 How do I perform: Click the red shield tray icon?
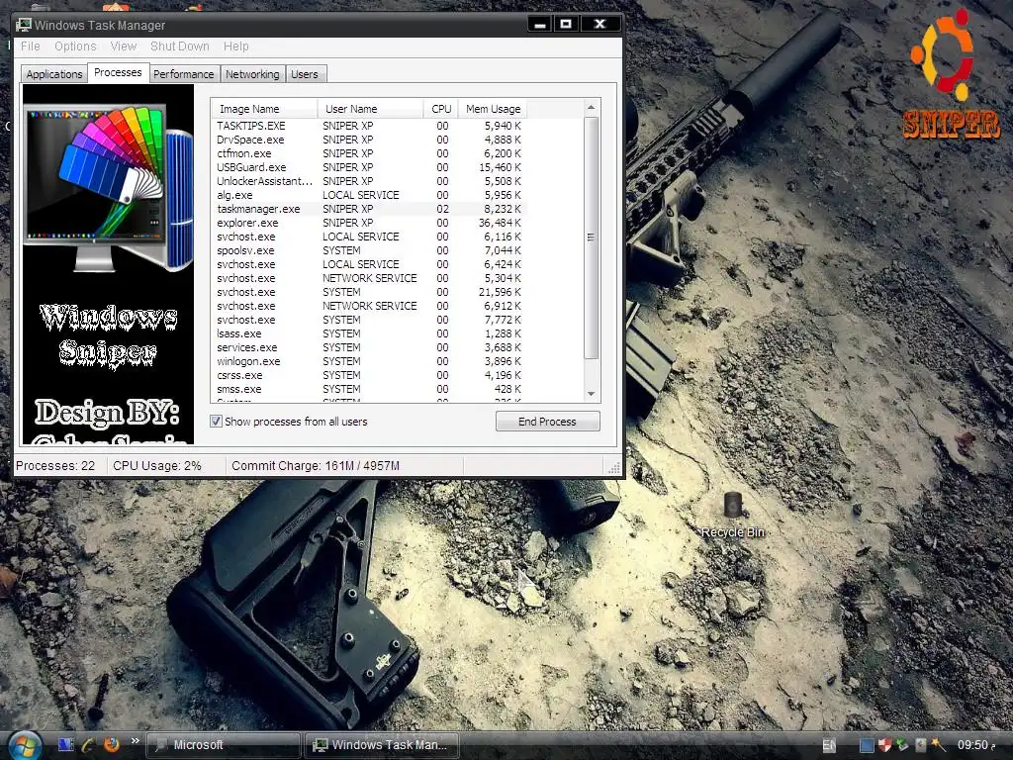click(884, 745)
